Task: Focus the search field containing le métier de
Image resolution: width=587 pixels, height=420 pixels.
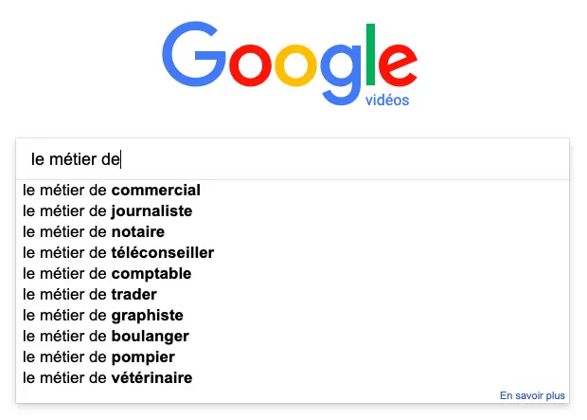Action: (x=293, y=159)
